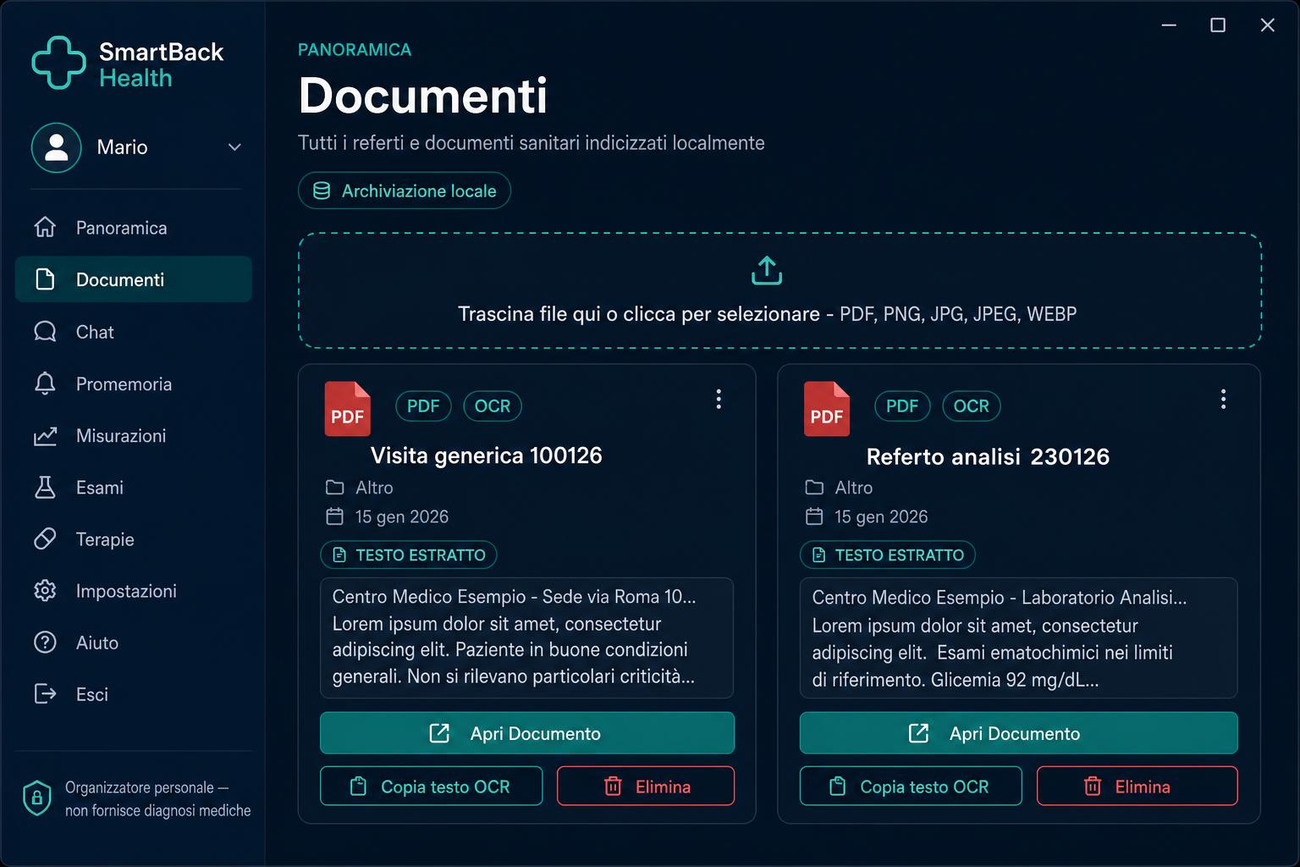Screen dimensions: 1300x867
Task: Click the extracted text box starting Sede via Roma
Action: 527,638
